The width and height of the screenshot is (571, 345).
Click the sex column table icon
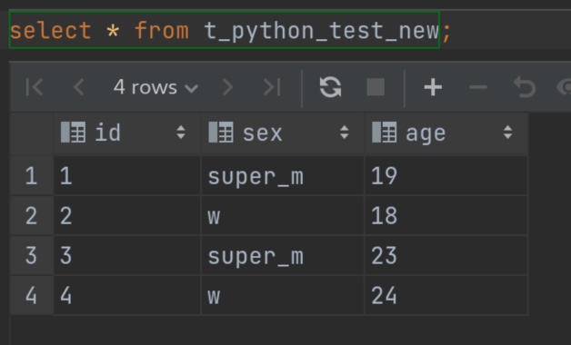pyautogui.click(x=221, y=133)
